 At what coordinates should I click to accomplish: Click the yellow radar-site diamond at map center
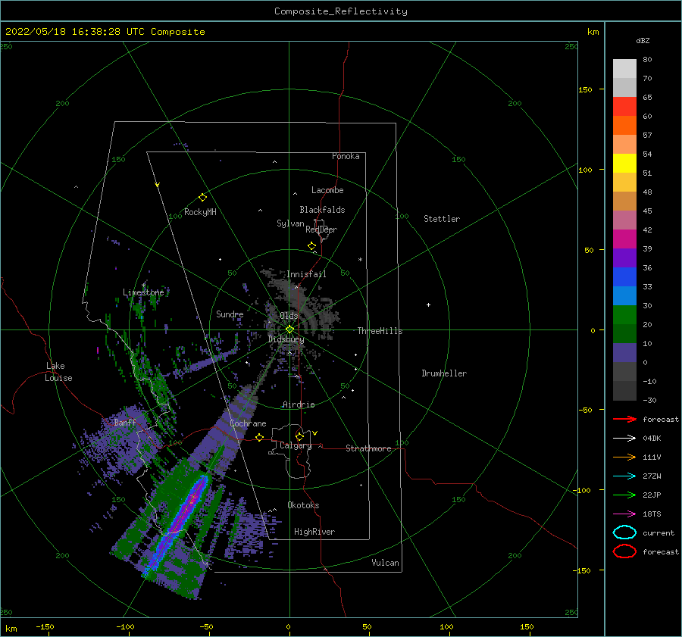tap(289, 329)
